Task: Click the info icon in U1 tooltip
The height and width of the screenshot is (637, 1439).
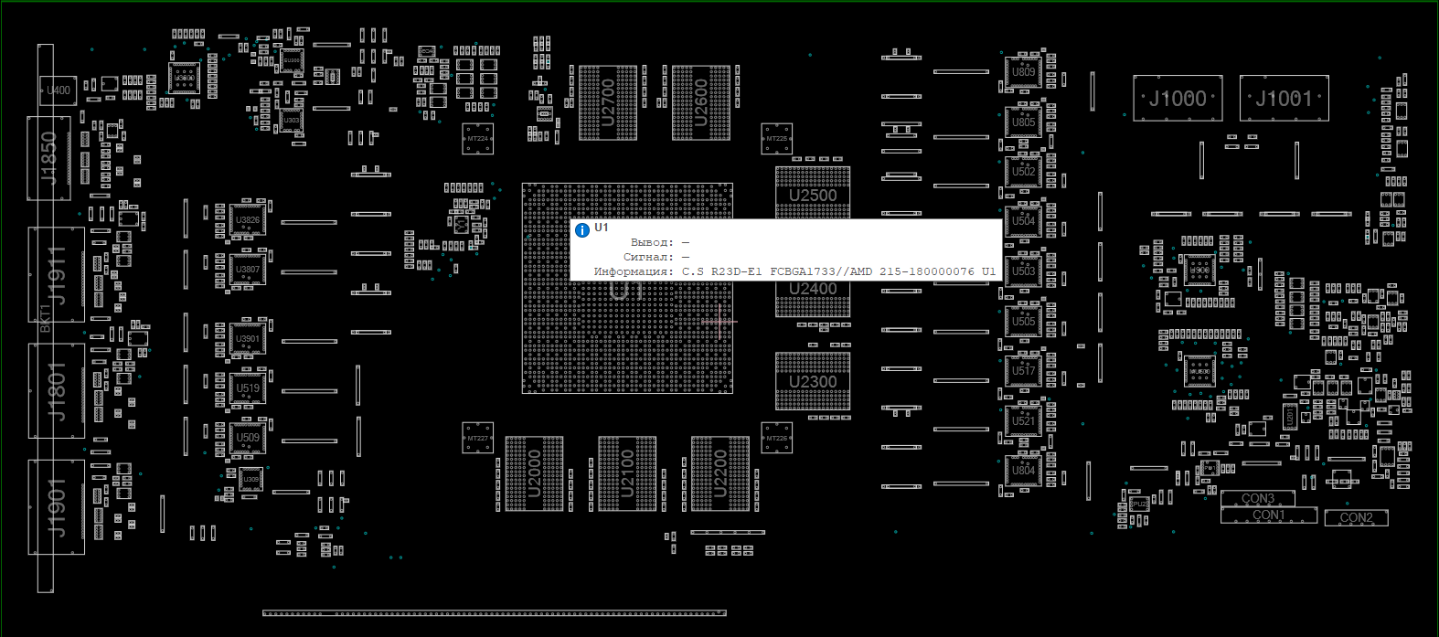Action: click(582, 229)
